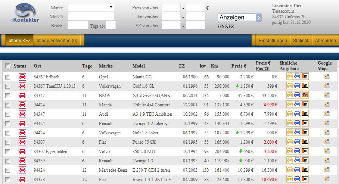This screenshot has width=339, height=184.
Task: Open the Marke dropdown
Action: (91, 7)
